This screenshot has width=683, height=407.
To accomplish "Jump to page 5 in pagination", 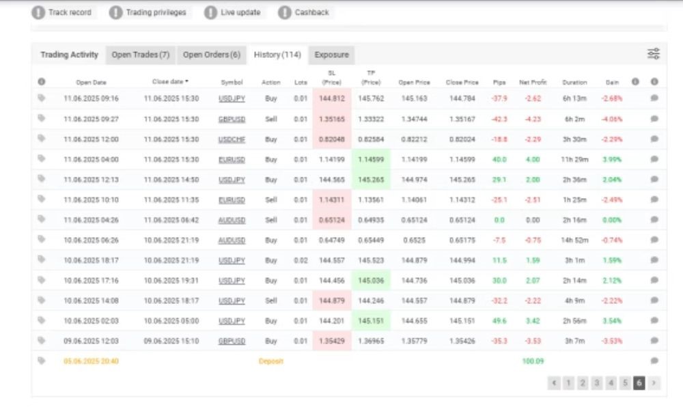I will pos(625,383).
